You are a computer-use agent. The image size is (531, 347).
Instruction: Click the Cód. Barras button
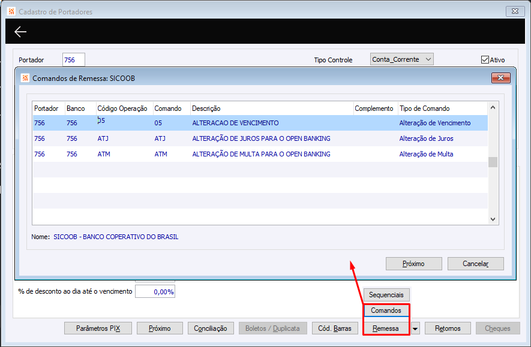click(335, 328)
